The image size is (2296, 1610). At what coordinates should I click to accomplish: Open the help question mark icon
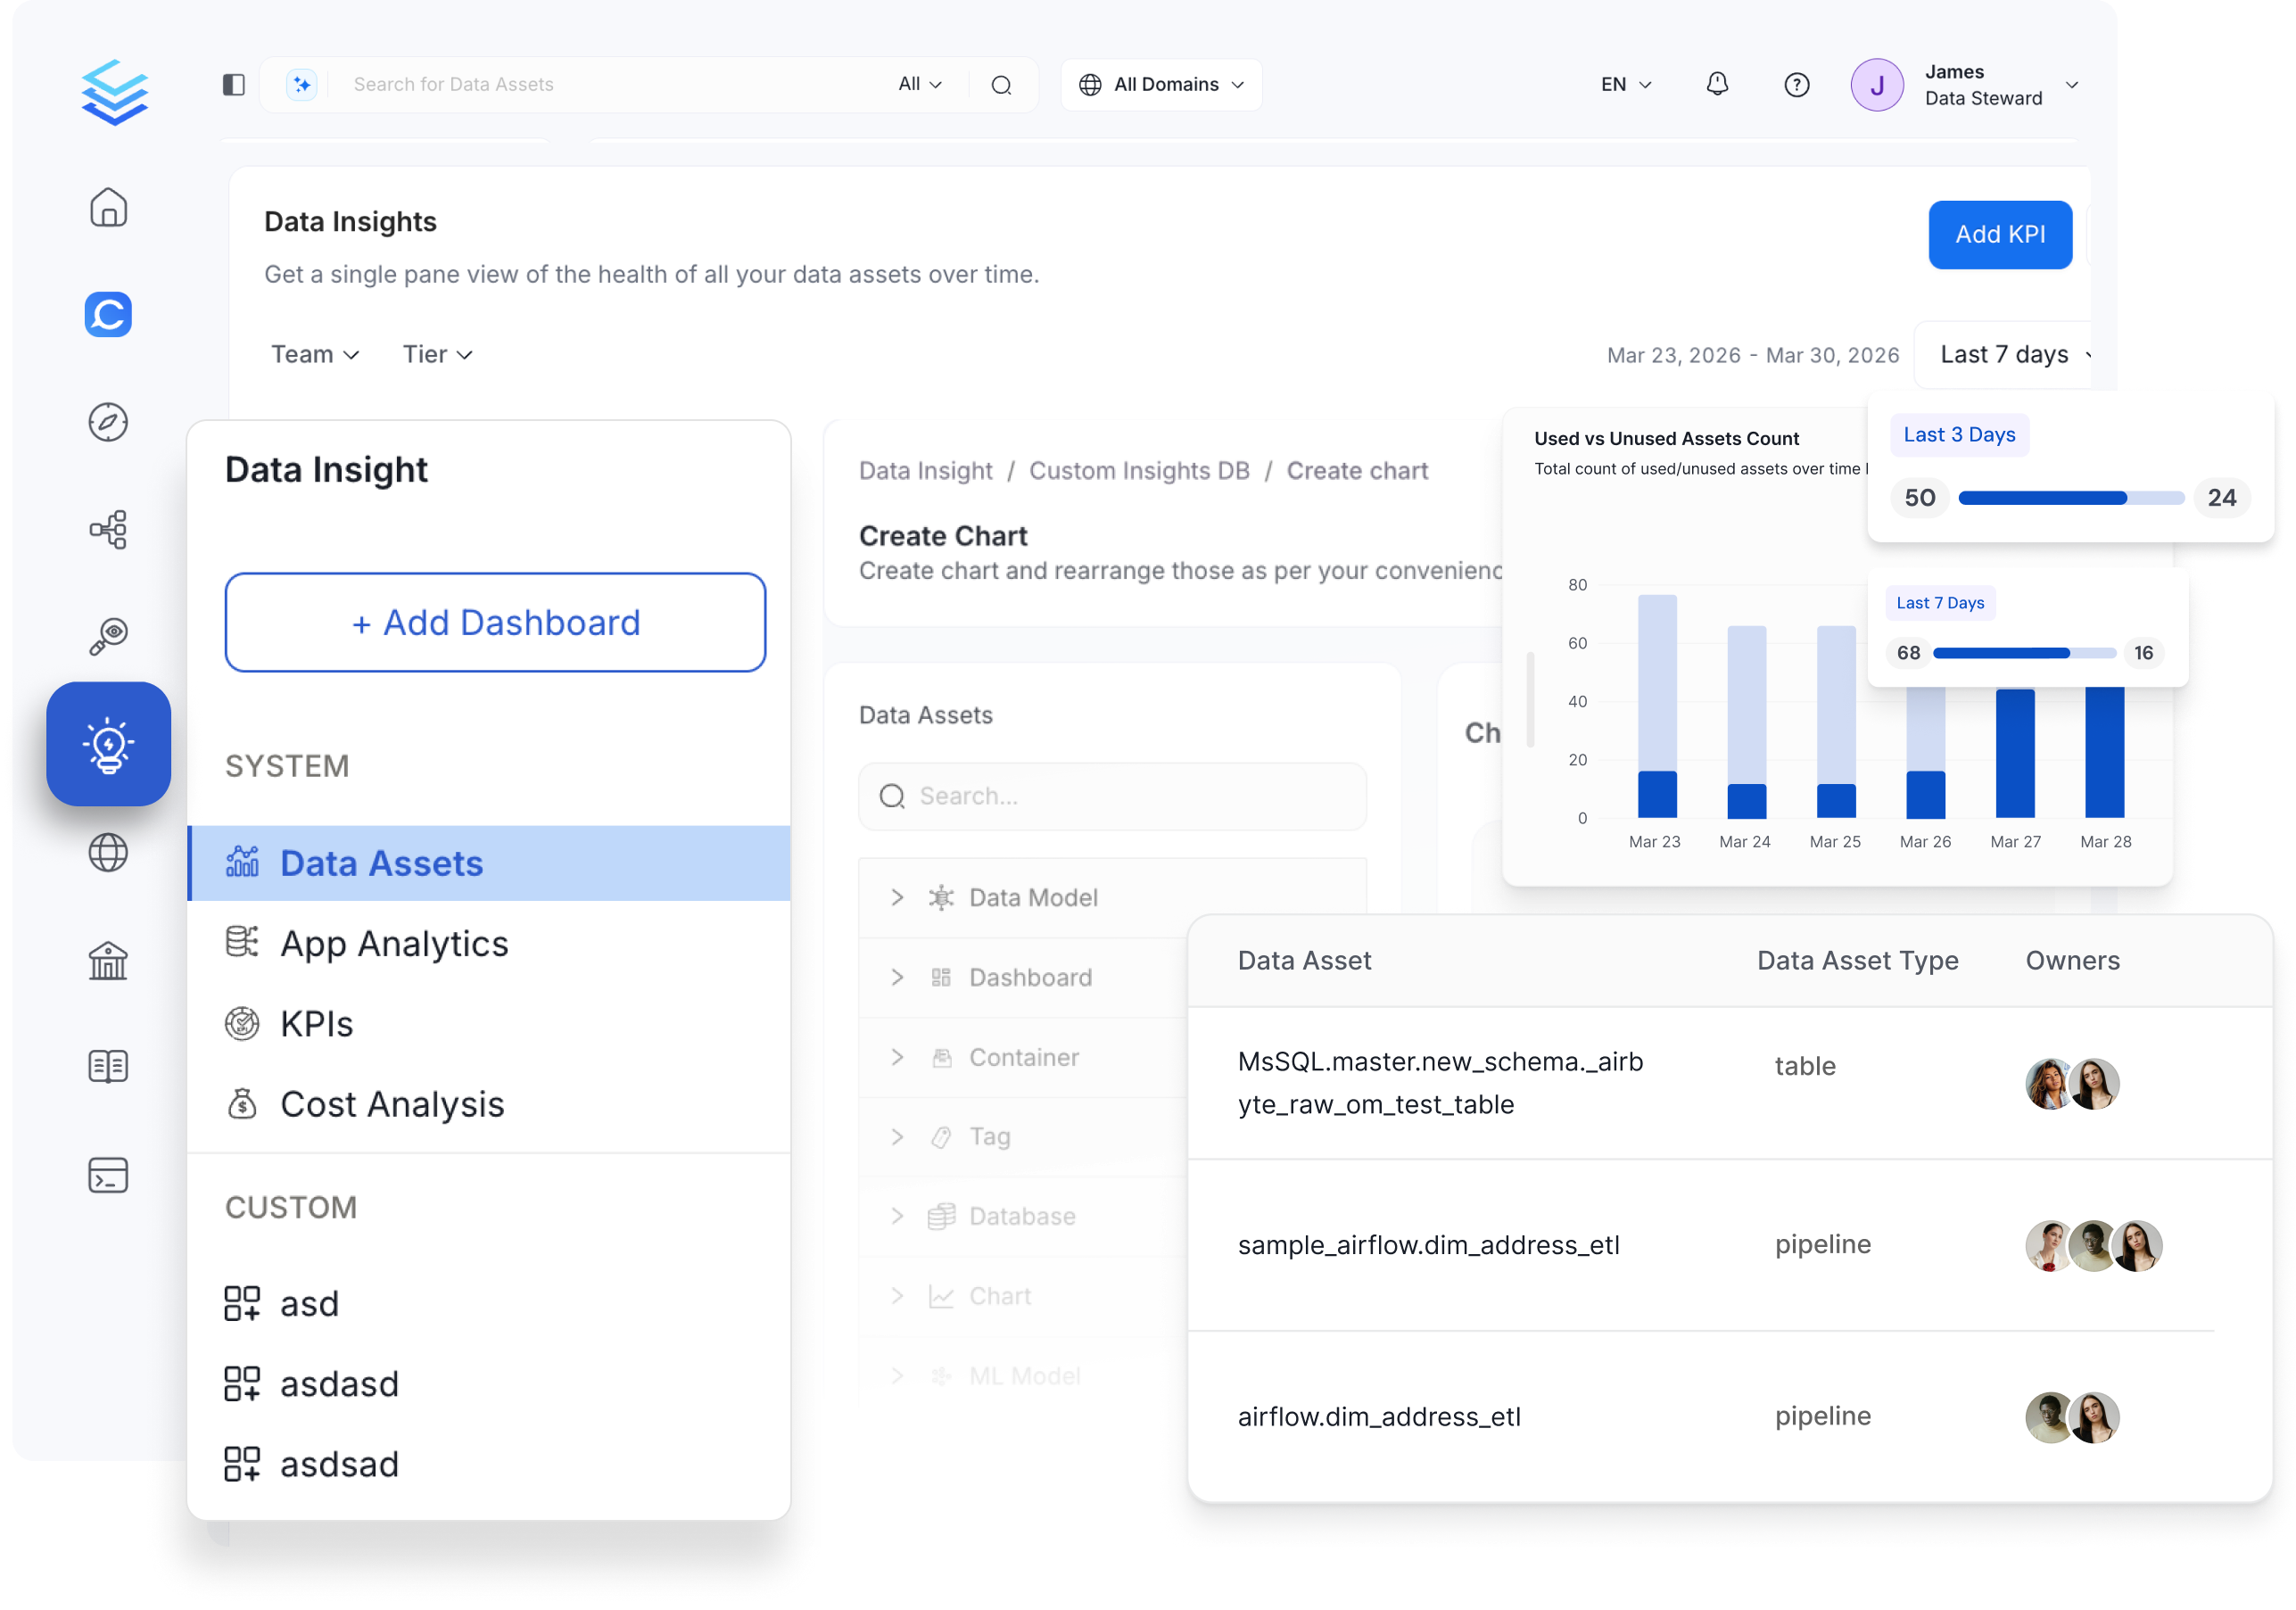(1797, 85)
